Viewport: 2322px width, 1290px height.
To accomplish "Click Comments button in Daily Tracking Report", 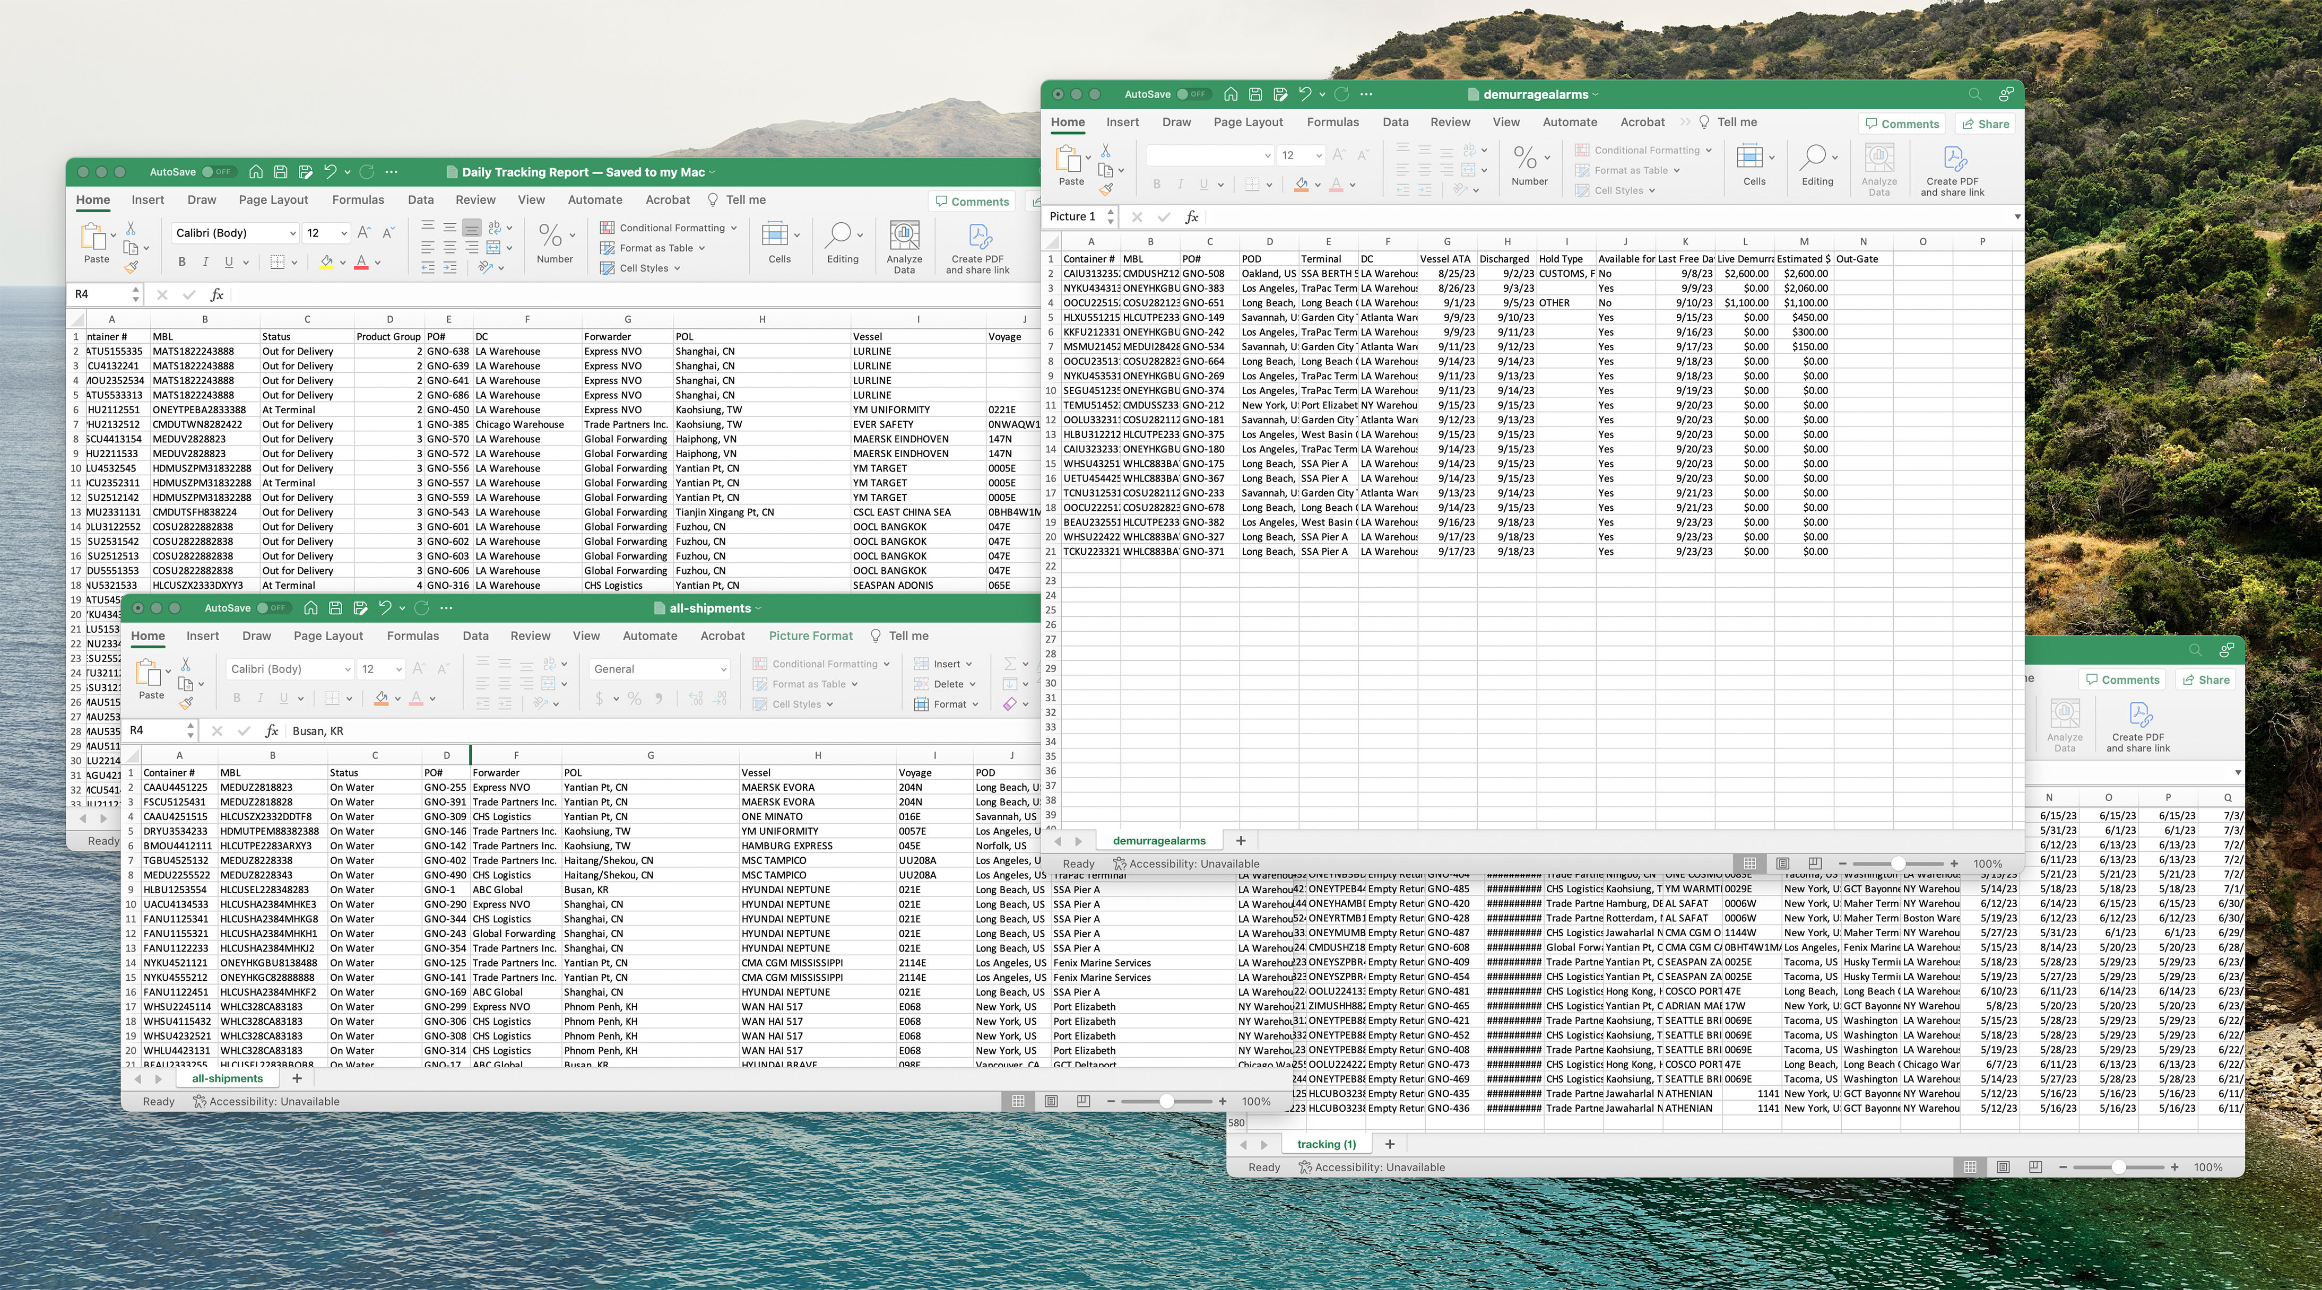I will tap(972, 201).
